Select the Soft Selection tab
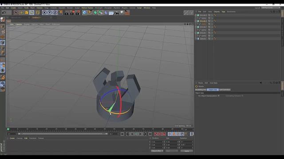Image resolution: width=284 pixels, height=159 pixels. (x=225, y=90)
